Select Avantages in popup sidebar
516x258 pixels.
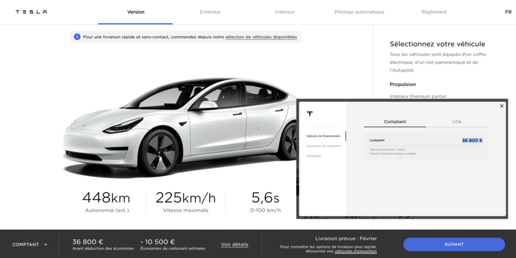coord(314,156)
